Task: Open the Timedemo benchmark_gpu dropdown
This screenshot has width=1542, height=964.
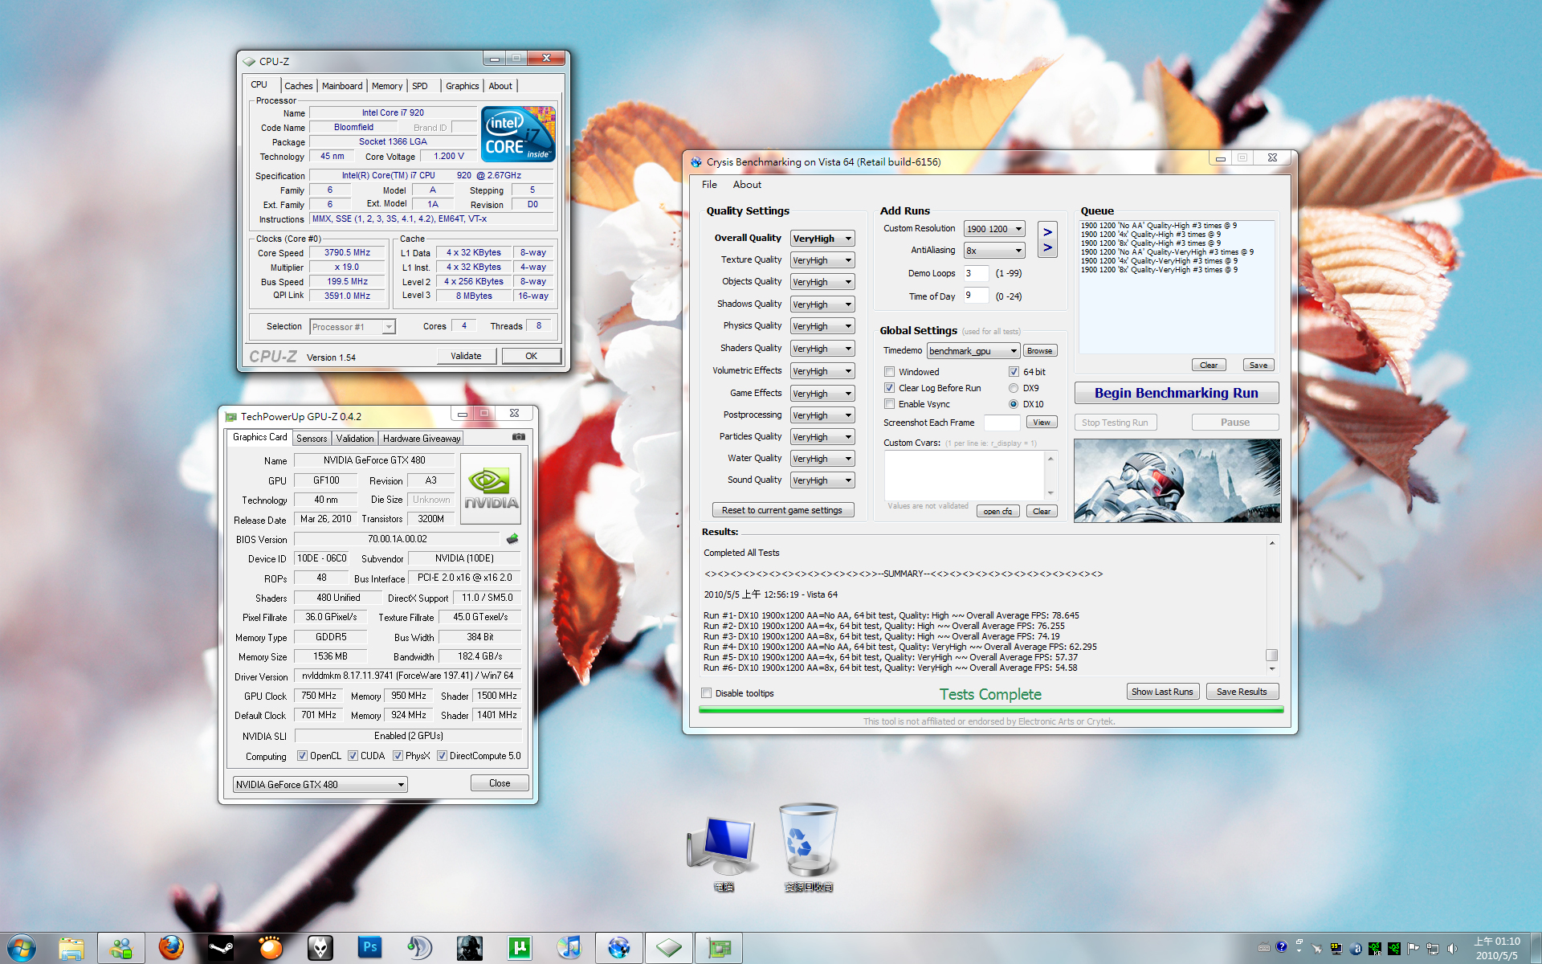Action: coord(973,351)
